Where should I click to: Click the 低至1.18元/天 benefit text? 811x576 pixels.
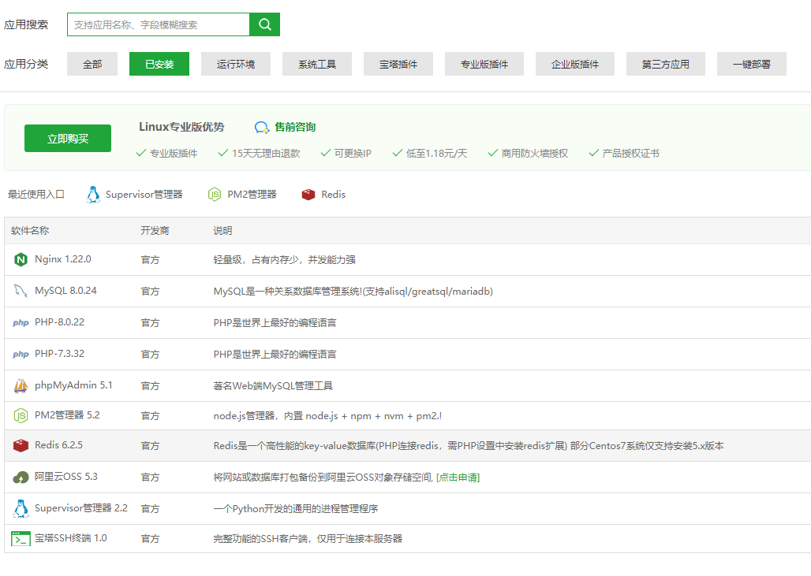[x=436, y=154]
